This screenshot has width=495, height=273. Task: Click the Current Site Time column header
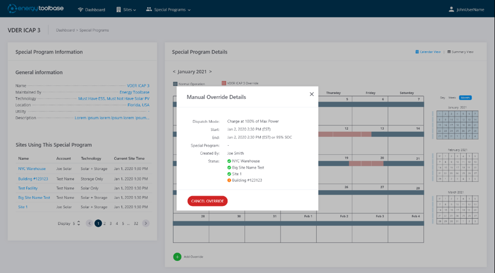click(129, 158)
